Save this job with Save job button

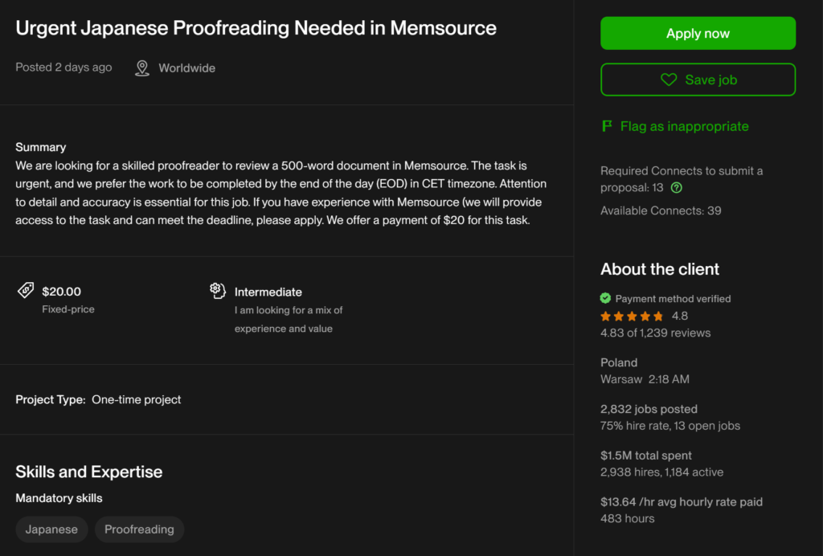(698, 80)
